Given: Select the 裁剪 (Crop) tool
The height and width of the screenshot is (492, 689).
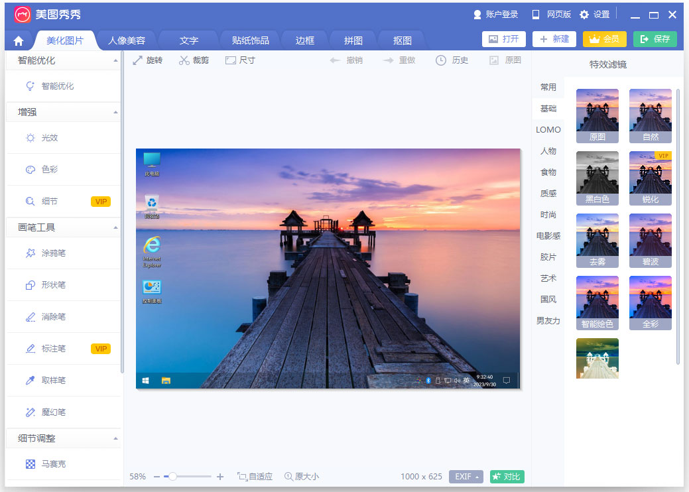Looking at the screenshot, I should click(x=194, y=60).
